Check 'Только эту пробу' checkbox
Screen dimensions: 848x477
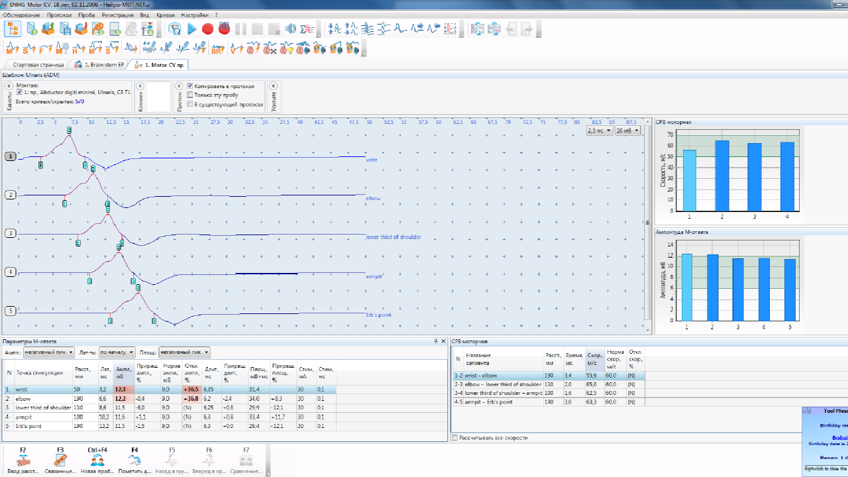(190, 95)
